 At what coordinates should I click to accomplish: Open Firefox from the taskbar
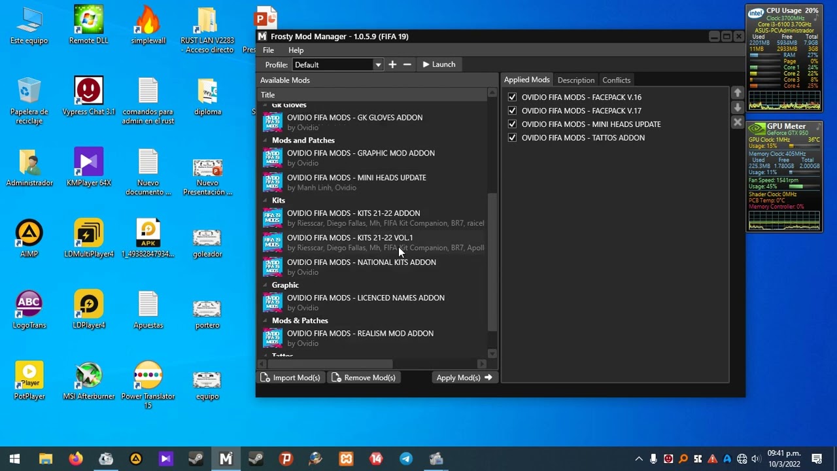click(76, 459)
